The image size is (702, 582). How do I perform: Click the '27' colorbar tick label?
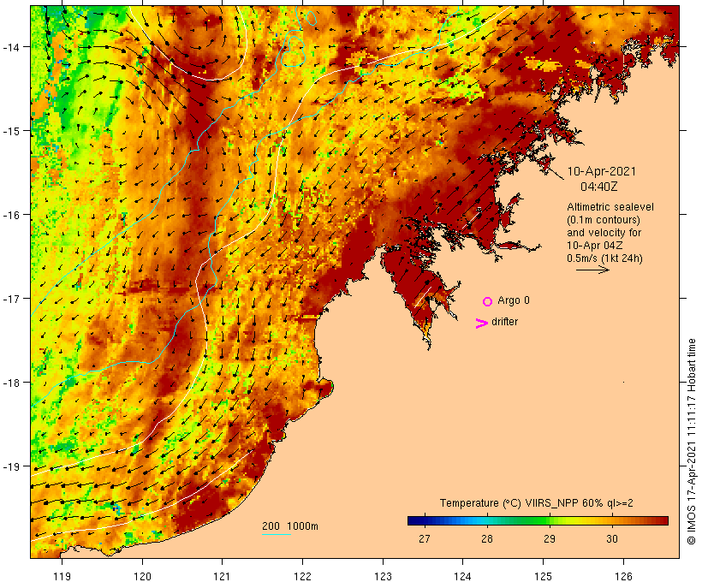click(x=425, y=538)
